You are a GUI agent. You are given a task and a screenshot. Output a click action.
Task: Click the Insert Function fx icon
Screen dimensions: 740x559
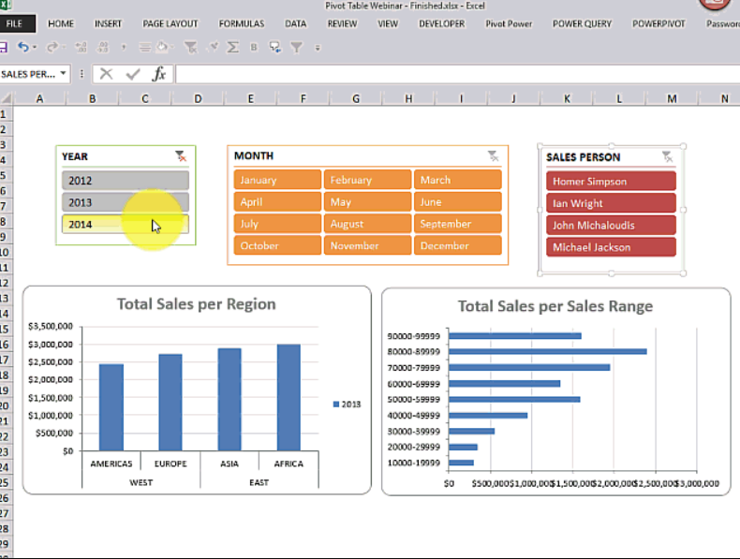pyautogui.click(x=159, y=74)
